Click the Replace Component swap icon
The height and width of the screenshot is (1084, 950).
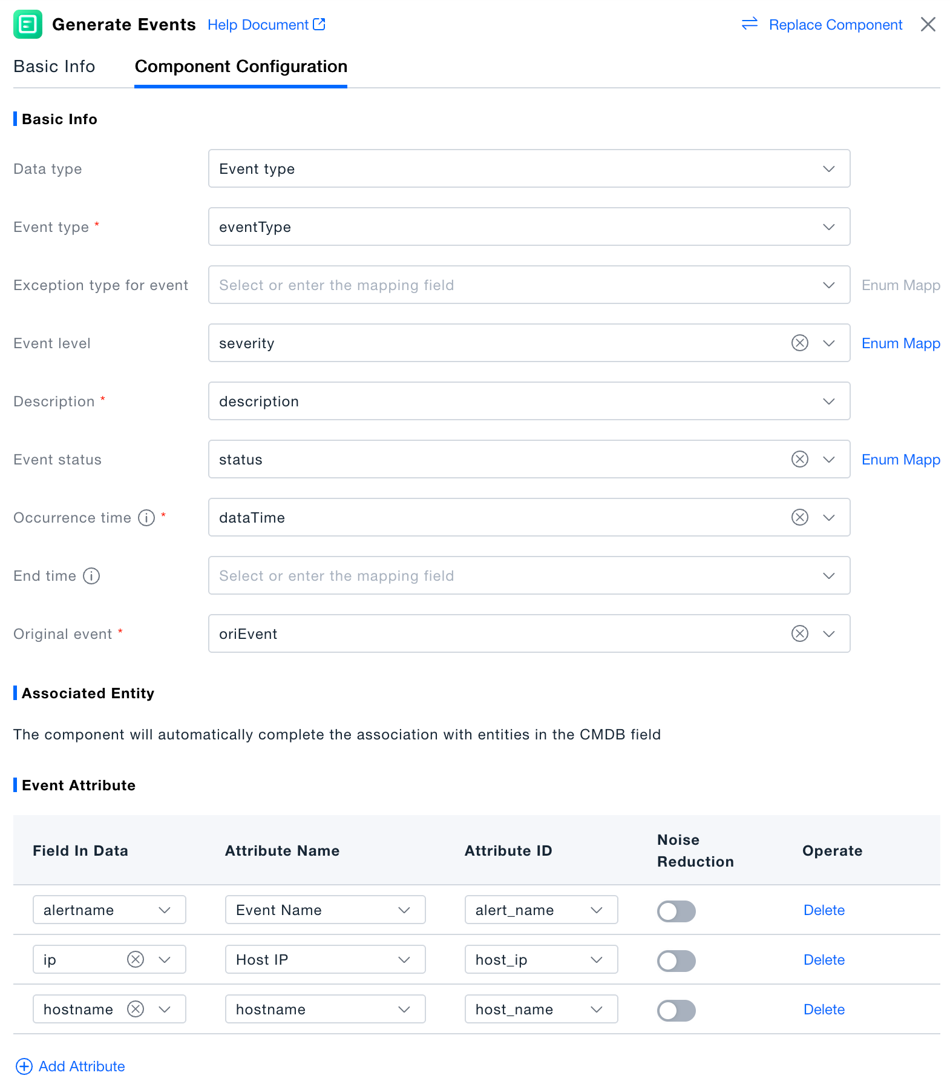[749, 24]
